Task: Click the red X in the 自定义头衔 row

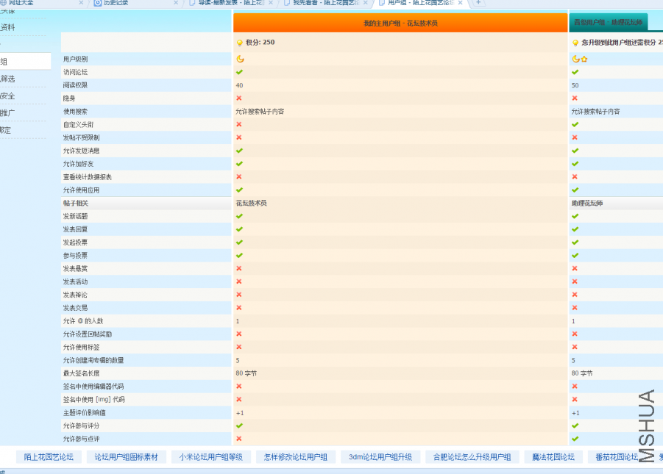Action: (x=239, y=124)
